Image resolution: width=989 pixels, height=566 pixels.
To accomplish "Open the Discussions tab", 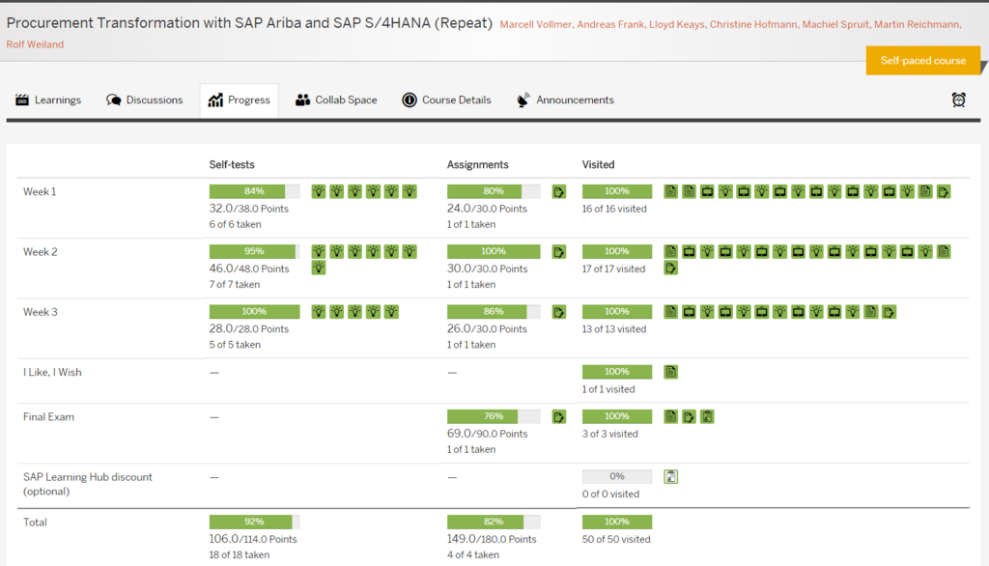I will pos(145,99).
